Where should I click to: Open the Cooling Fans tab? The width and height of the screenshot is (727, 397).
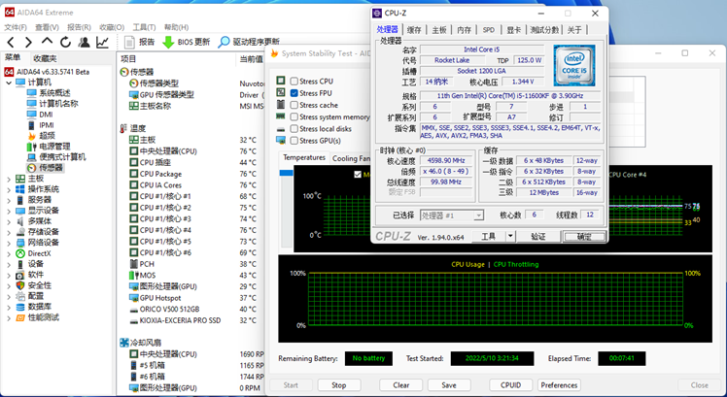351,158
